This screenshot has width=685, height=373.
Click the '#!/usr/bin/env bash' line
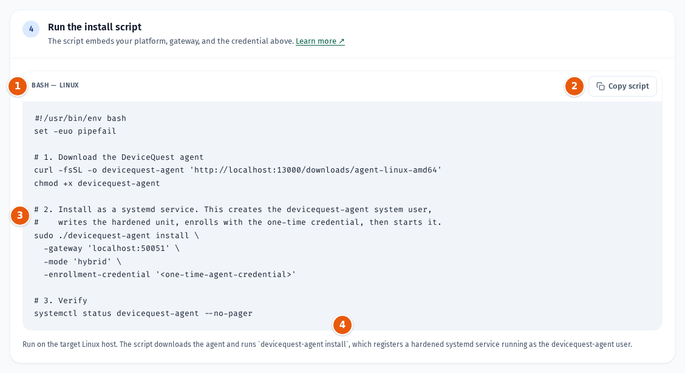pos(80,118)
